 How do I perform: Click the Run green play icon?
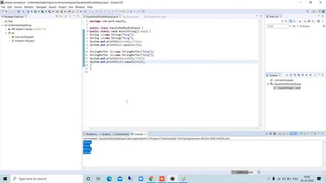[35, 12]
